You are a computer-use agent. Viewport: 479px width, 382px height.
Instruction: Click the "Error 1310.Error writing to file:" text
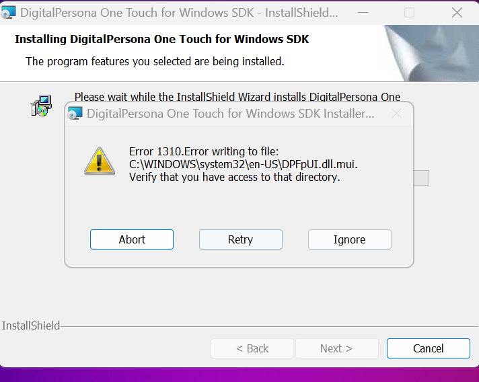coord(204,151)
